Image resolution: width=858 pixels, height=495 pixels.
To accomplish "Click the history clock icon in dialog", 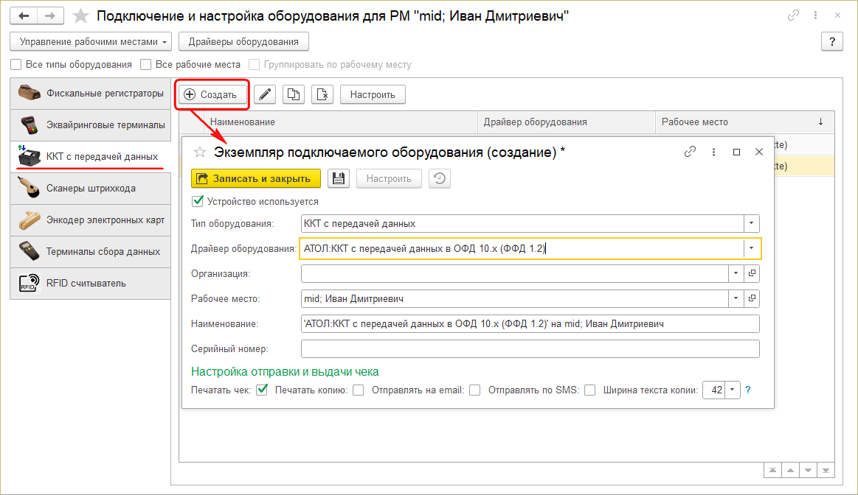I will (440, 178).
